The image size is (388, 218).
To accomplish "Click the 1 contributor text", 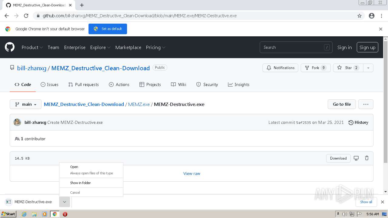I will 33,139.
